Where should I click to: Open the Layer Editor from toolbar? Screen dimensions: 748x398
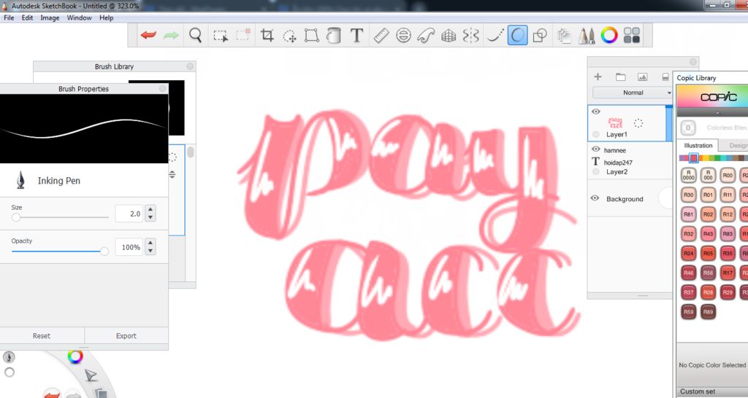tap(564, 36)
